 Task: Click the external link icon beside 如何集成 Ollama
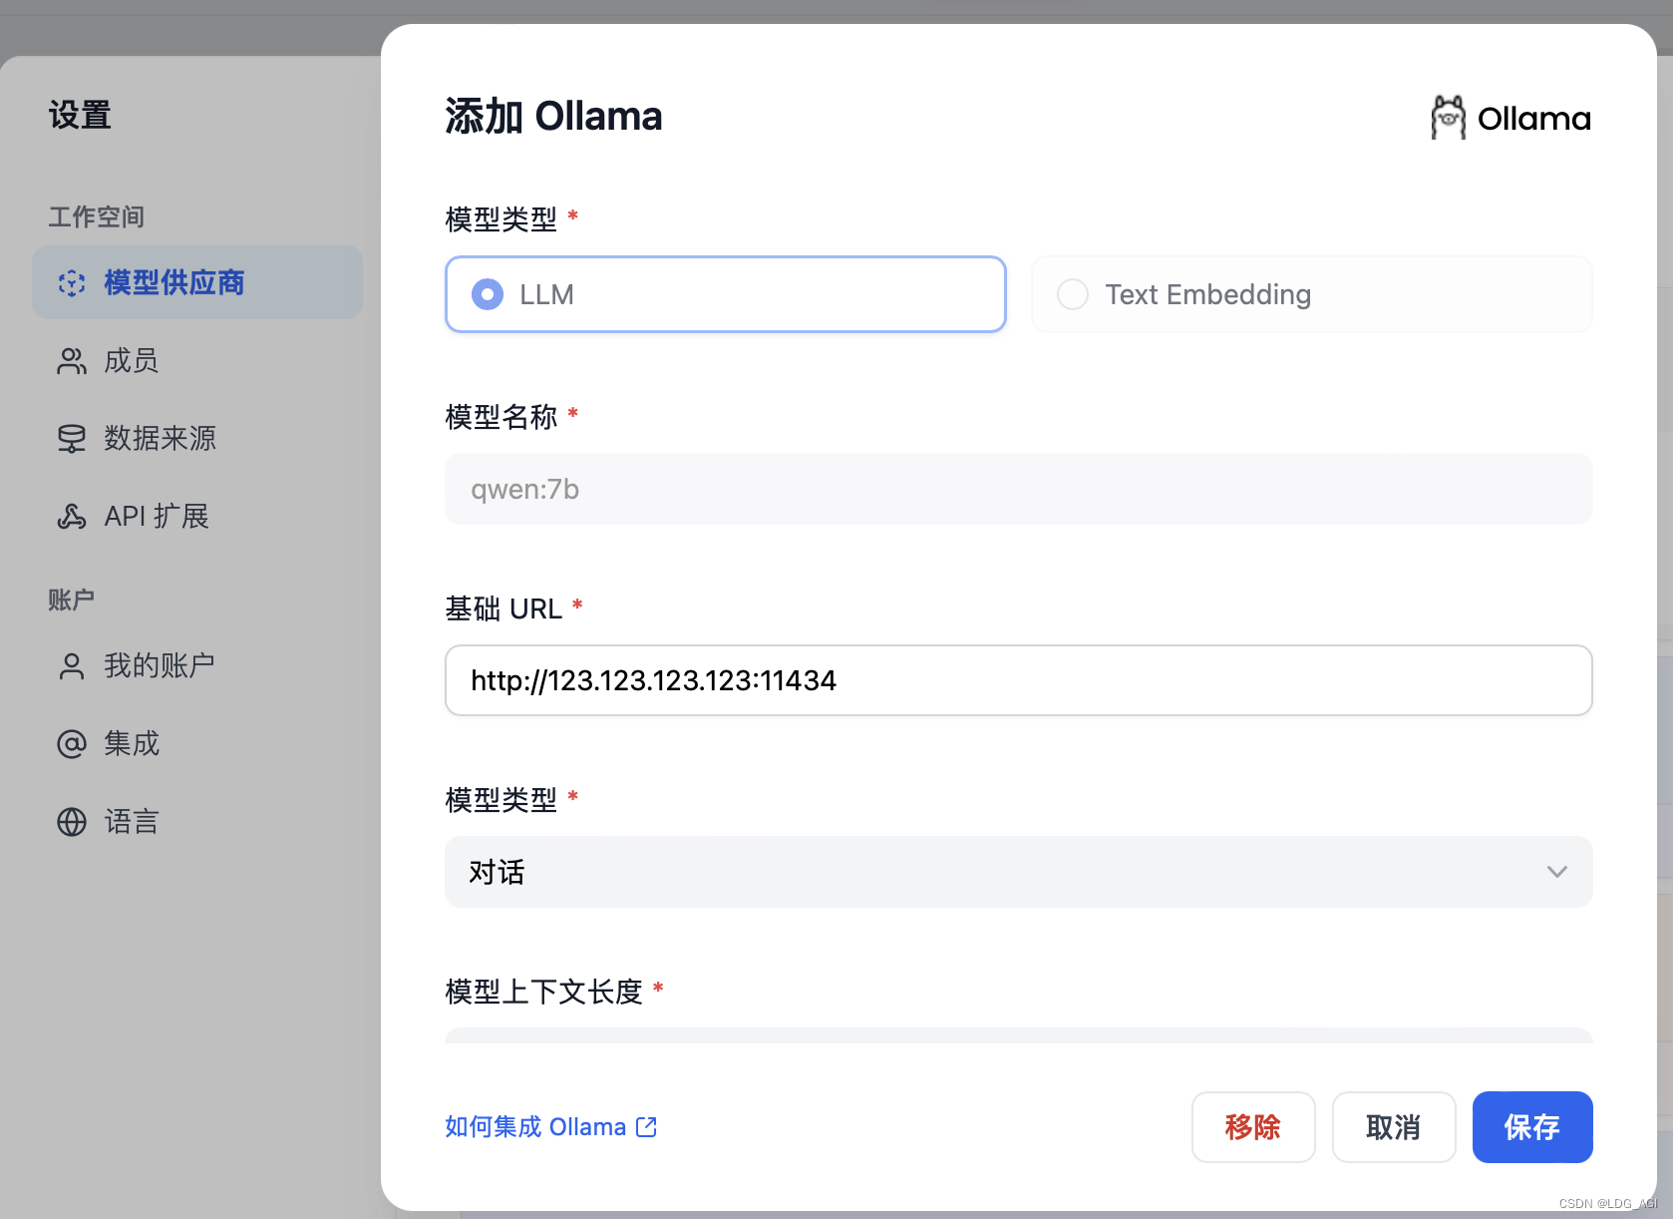[647, 1127]
